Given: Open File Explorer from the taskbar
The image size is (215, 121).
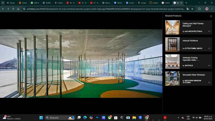Looking at the screenshot, I should click(134, 118).
